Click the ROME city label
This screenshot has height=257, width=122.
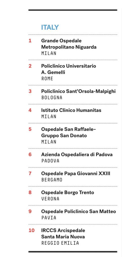click(x=47, y=79)
